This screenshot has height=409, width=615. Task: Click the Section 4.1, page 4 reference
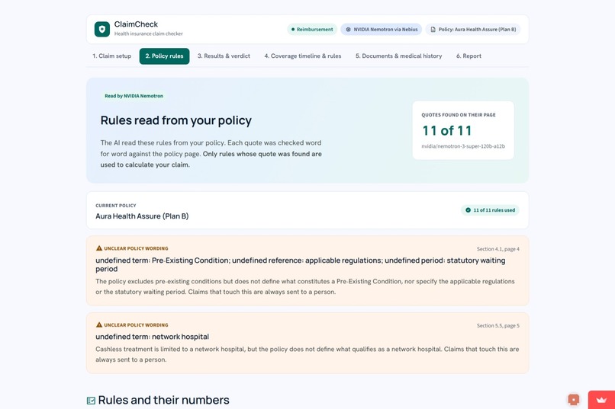tap(497, 249)
